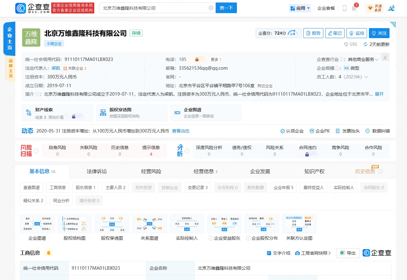Expand company intro with 展开

tap(379, 94)
